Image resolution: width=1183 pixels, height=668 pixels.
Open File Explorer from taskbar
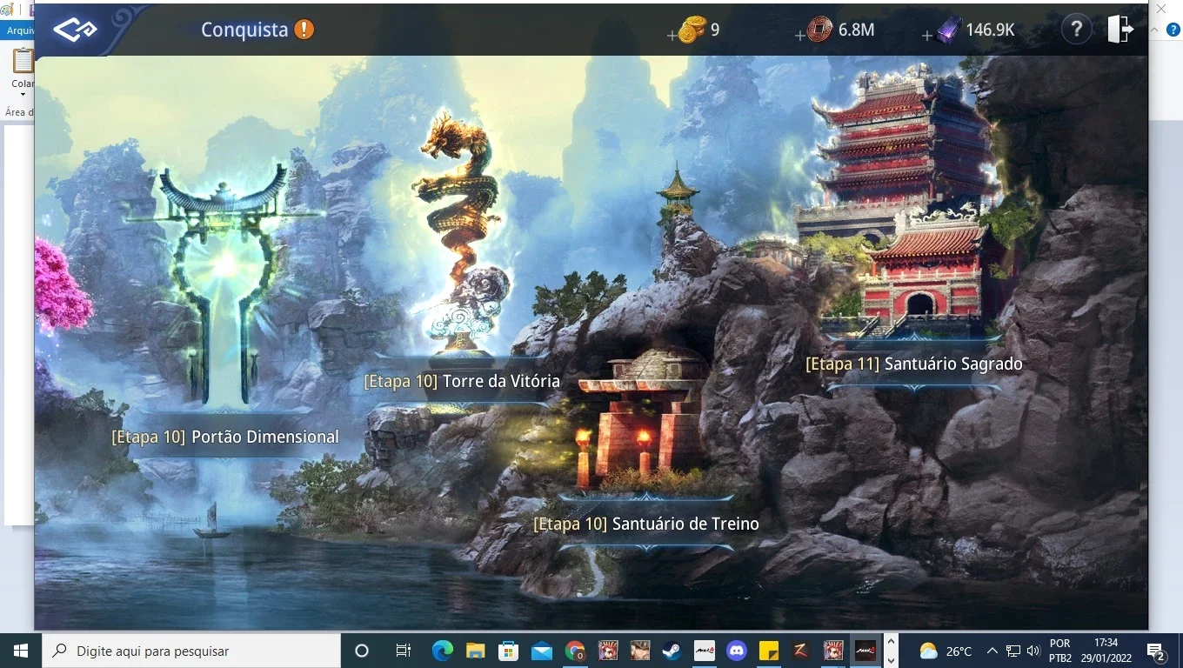tap(475, 651)
